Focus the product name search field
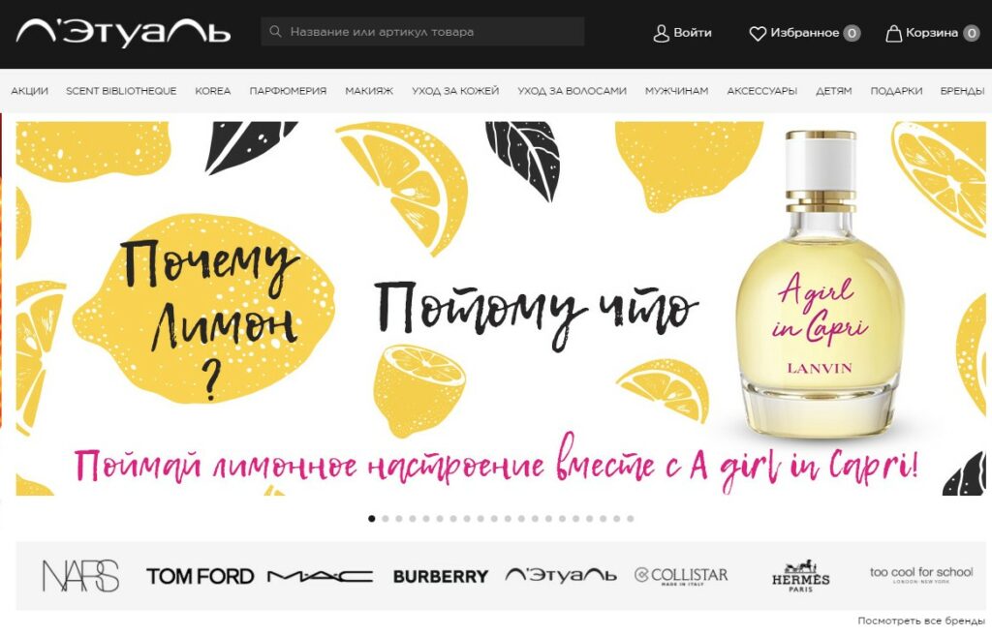The width and height of the screenshot is (992, 636). coord(422,32)
